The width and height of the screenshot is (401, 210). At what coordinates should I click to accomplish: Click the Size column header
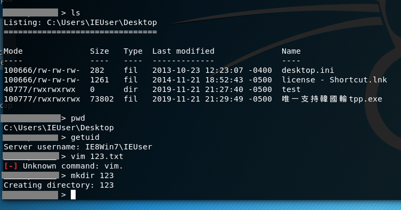(99, 51)
